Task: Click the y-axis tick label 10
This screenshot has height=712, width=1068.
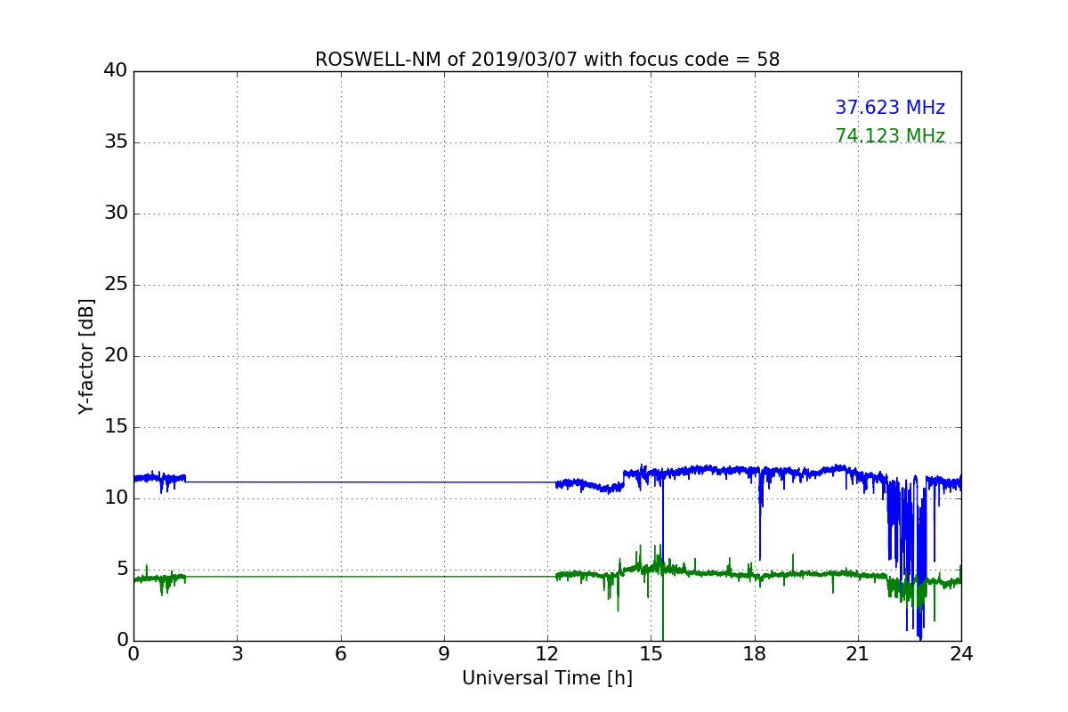Action: tap(115, 498)
